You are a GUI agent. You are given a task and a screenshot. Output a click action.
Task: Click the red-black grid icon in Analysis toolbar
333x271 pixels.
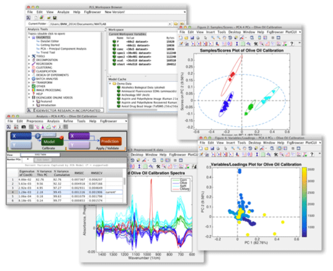16,127
